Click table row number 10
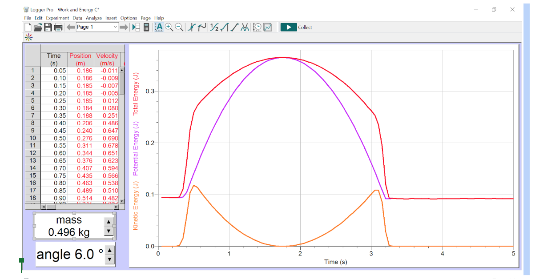 coord(32,138)
